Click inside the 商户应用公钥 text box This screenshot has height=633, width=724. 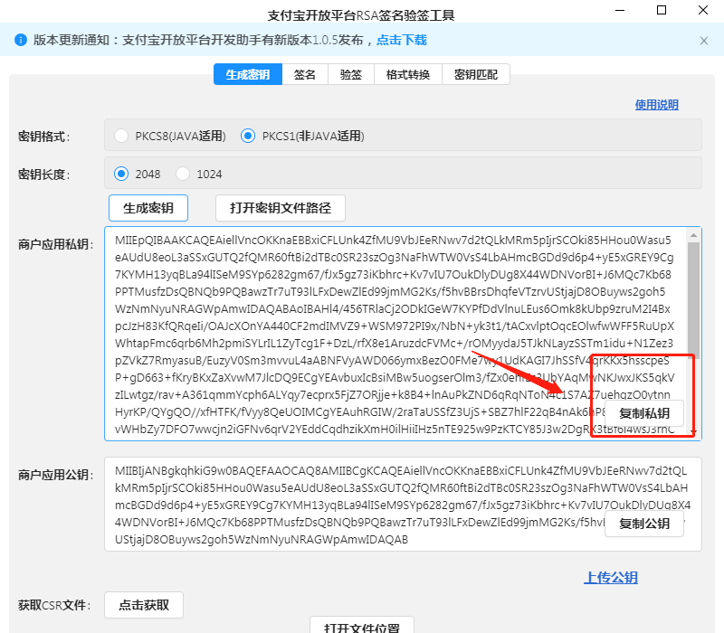(403, 505)
